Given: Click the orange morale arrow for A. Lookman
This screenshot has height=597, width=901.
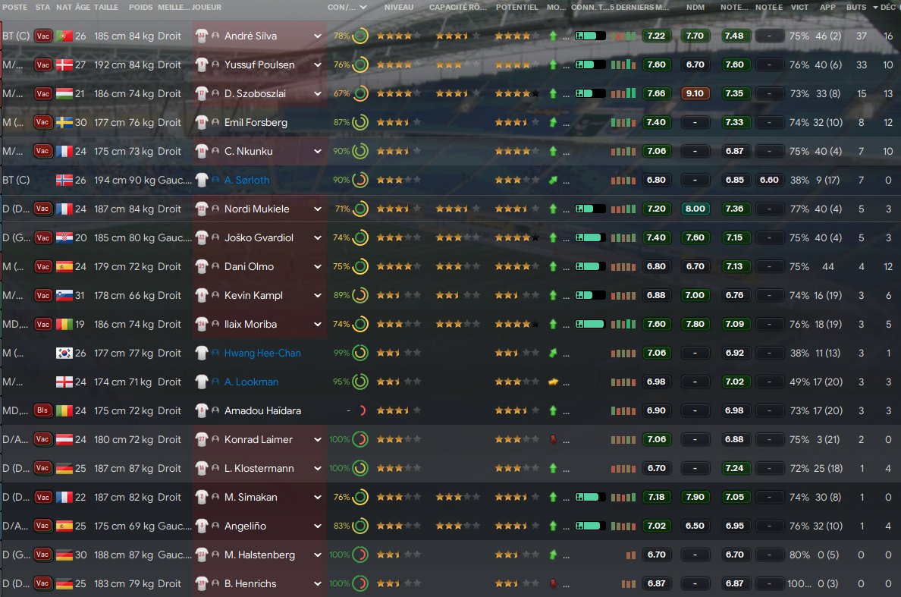Looking at the screenshot, I should pos(553,382).
